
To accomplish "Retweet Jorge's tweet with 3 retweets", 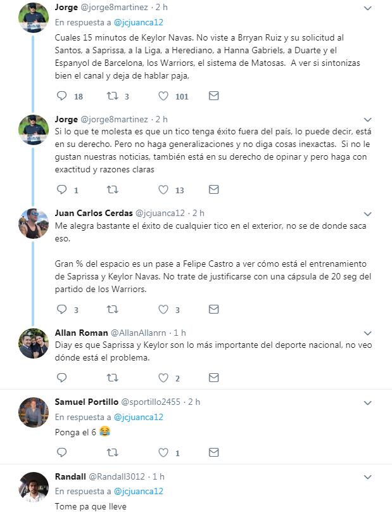I will click(112, 96).
